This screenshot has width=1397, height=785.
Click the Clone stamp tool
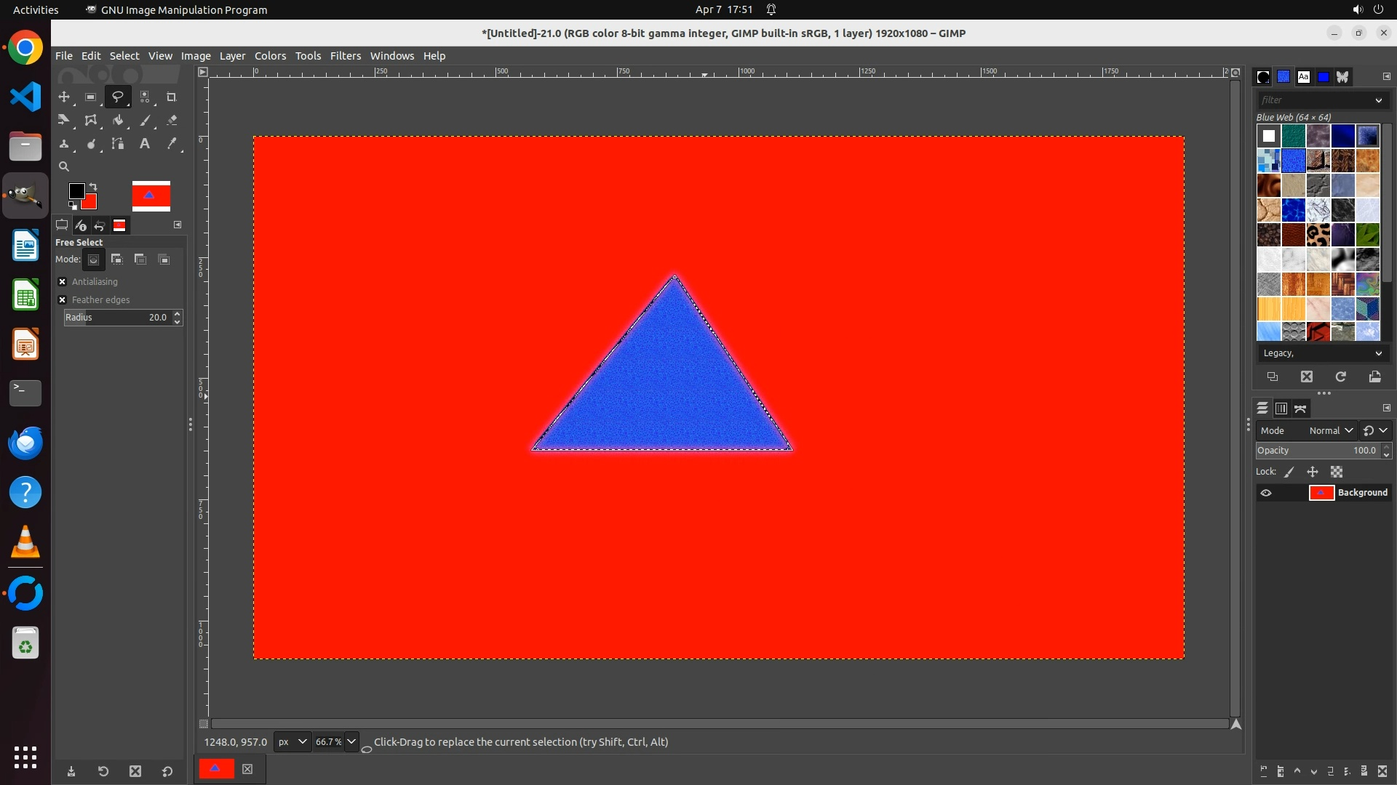[x=64, y=144]
